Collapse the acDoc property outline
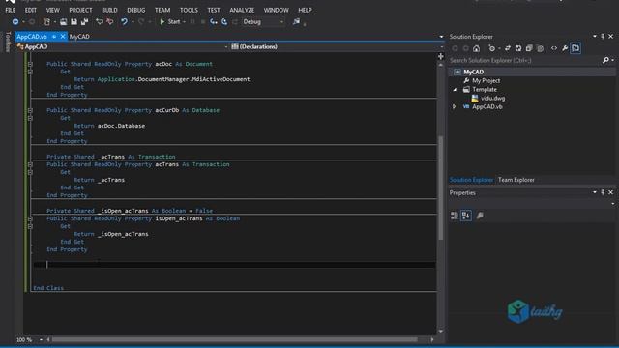 click(x=30, y=64)
